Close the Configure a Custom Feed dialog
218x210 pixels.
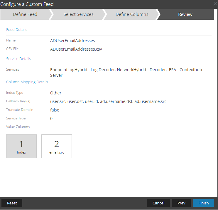pos(215,4)
